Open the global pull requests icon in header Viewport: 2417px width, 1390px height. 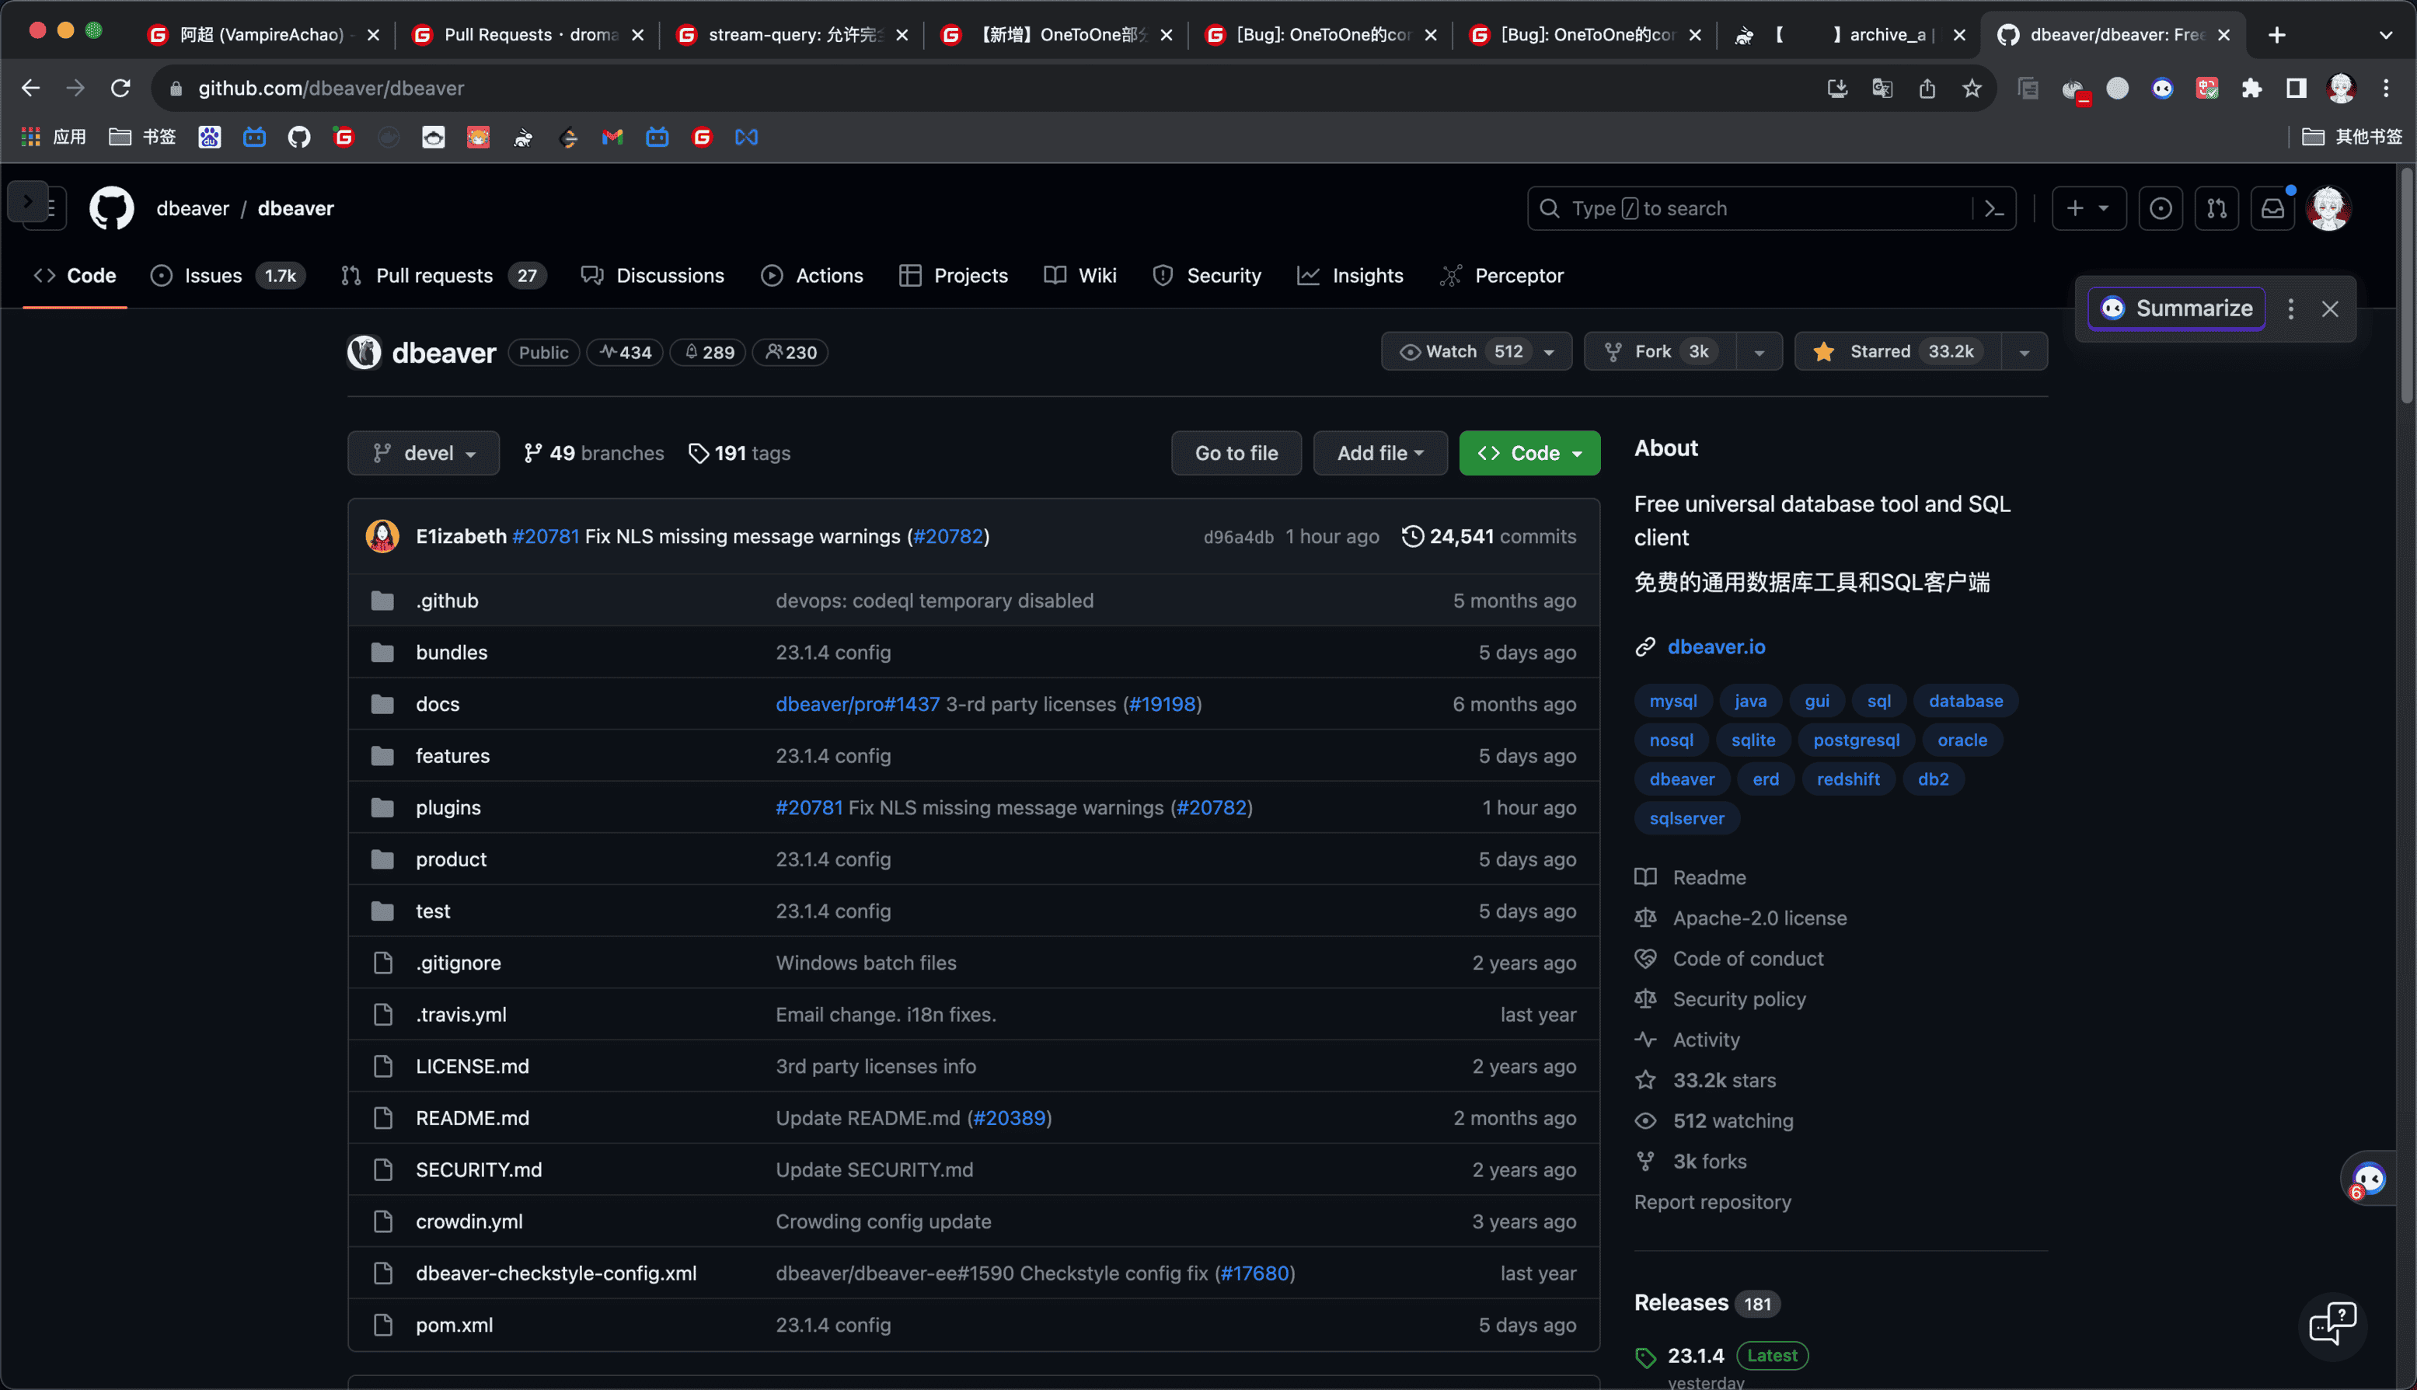[2216, 208]
